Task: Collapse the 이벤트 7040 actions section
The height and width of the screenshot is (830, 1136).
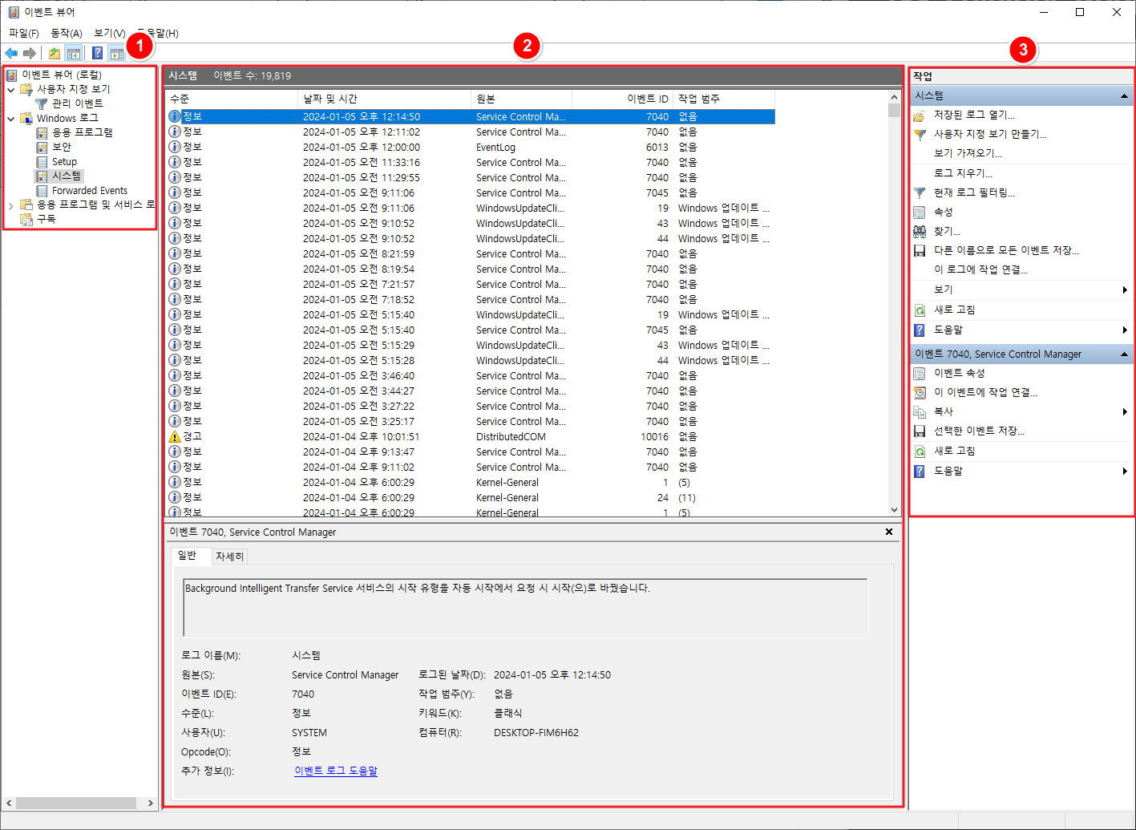Action: click(x=1124, y=354)
